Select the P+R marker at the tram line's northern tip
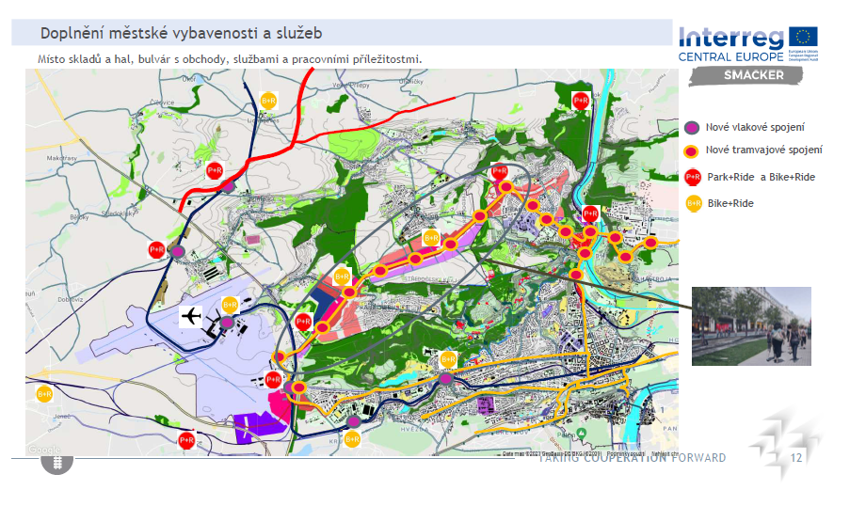This screenshot has width=866, height=506. click(499, 171)
